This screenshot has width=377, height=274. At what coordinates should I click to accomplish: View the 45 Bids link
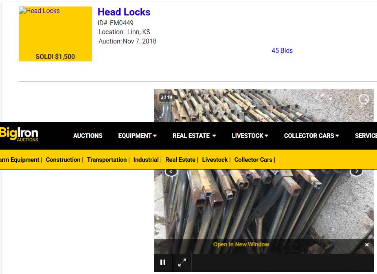pyautogui.click(x=282, y=51)
